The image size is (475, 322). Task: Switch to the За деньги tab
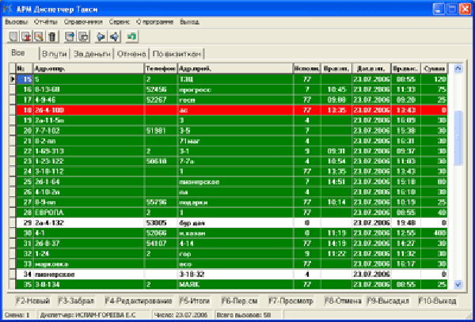[x=91, y=54]
